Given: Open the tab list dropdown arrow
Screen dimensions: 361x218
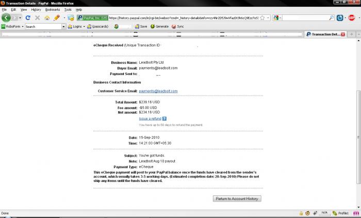Looking at the screenshot, I should [359, 34].
